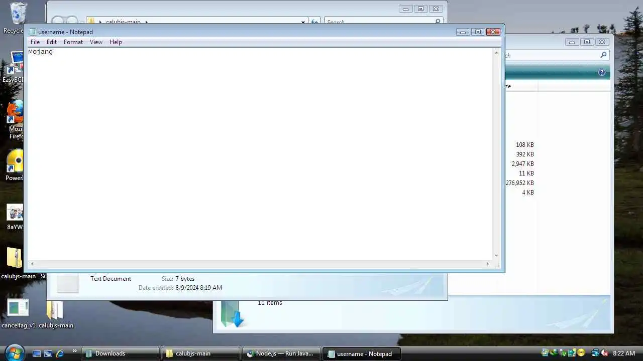This screenshot has height=361, width=643.
Task: Open the Format menu in Notepad
Action: point(73,42)
